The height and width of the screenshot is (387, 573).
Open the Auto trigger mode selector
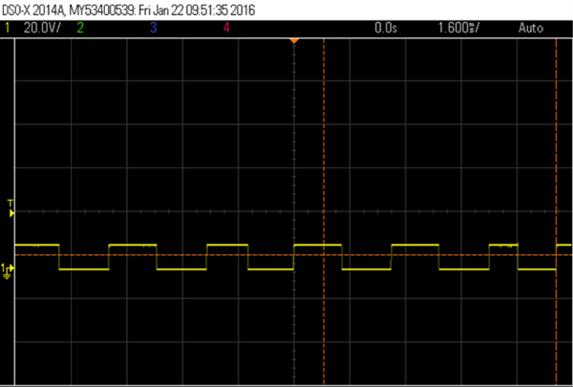point(530,29)
